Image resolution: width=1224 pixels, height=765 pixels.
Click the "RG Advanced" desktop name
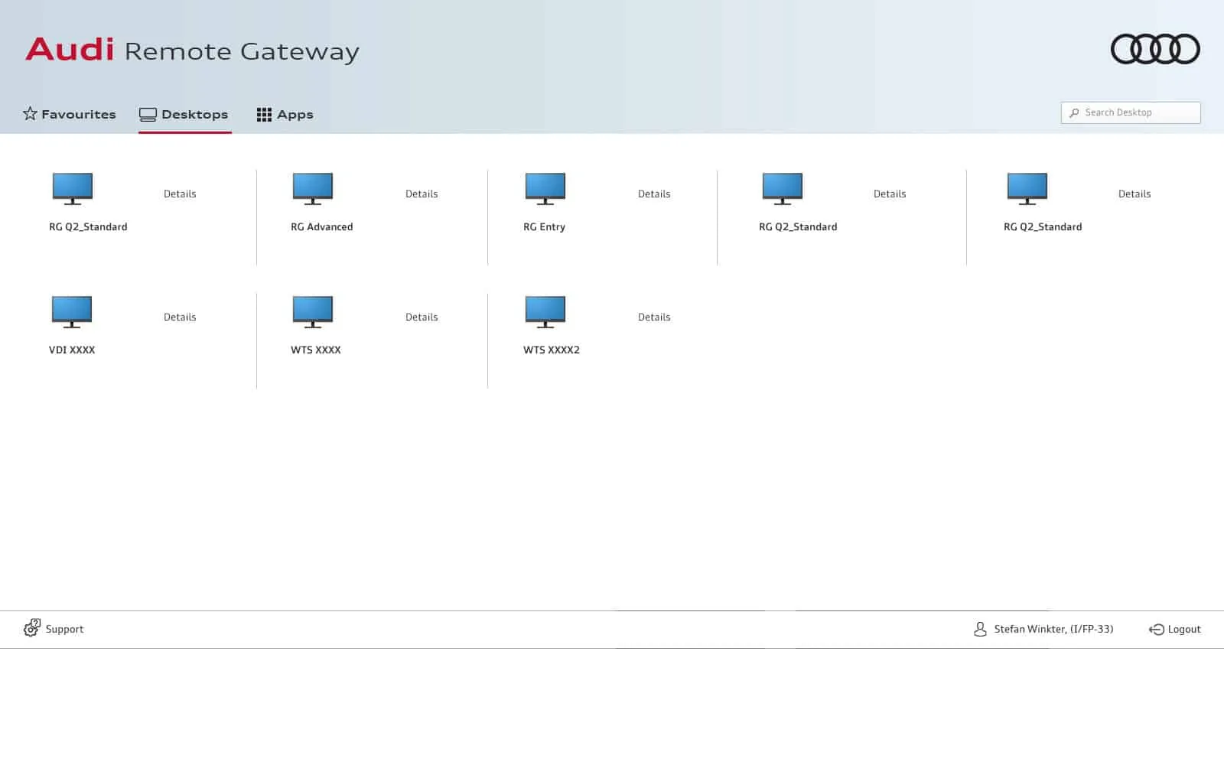pos(322,227)
